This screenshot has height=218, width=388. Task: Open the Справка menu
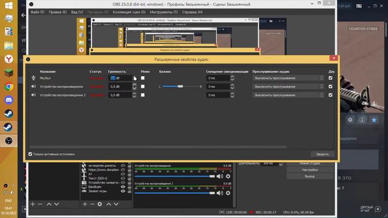[192, 12]
